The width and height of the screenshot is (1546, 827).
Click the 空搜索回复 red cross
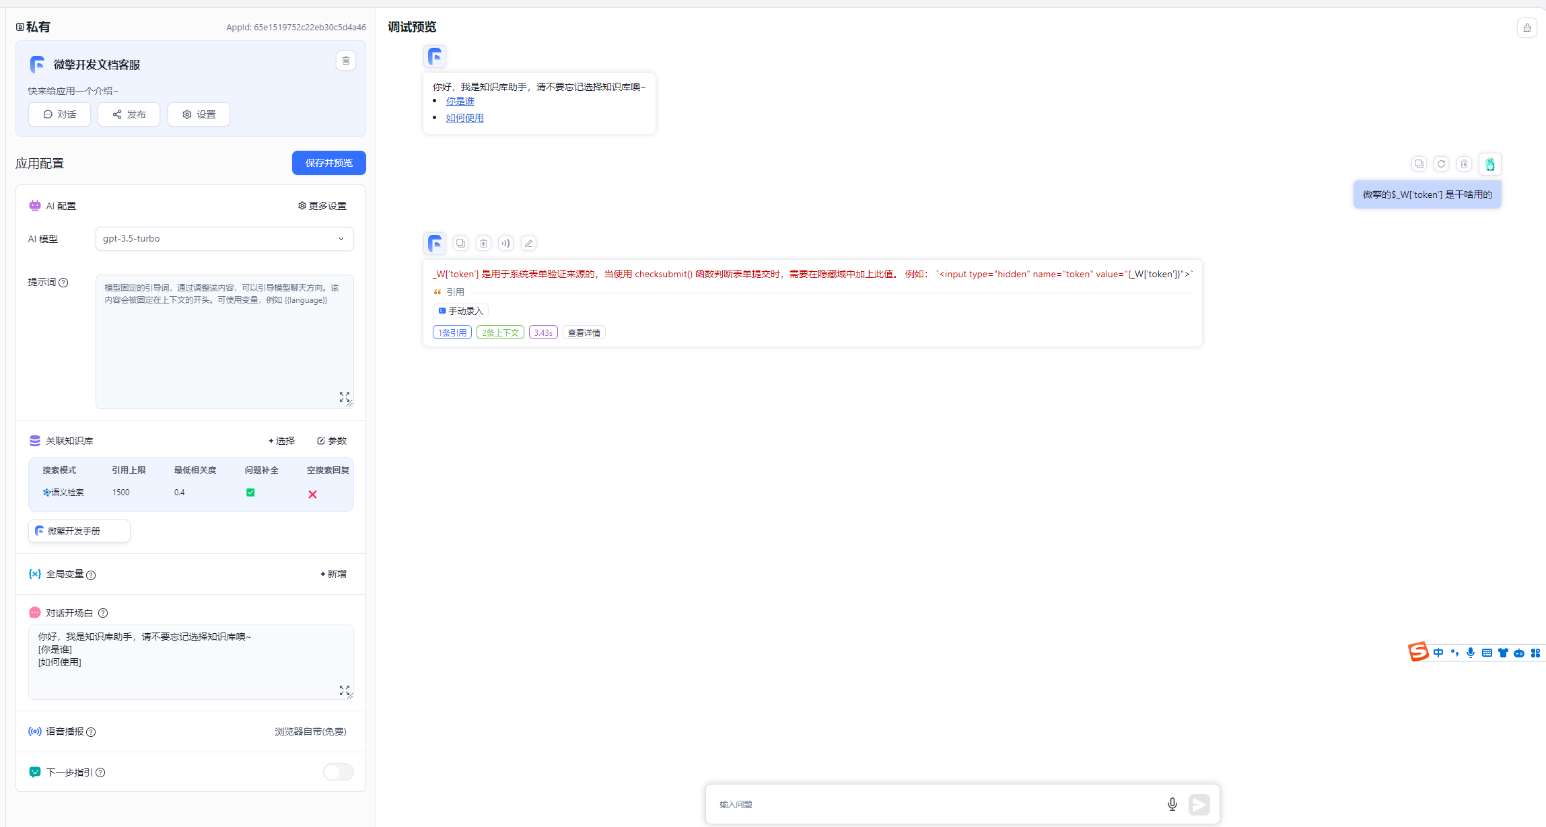[x=312, y=494]
